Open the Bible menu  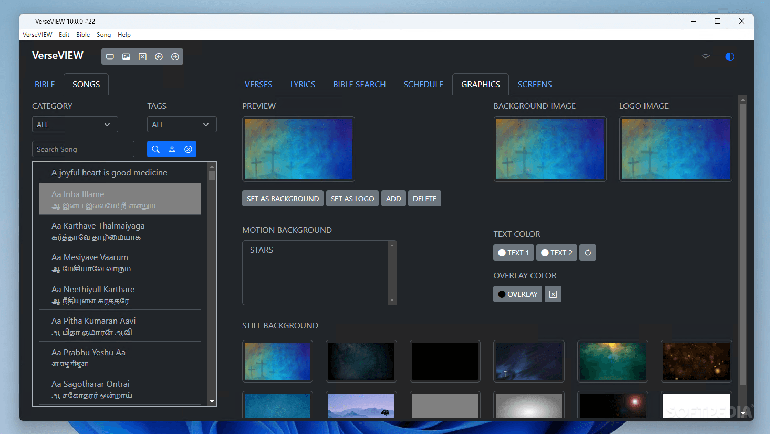(x=83, y=35)
